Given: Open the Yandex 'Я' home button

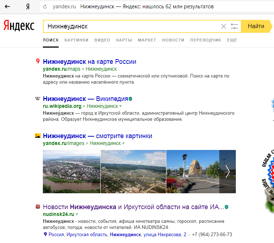Looking at the screenshot, I should click(28, 6).
